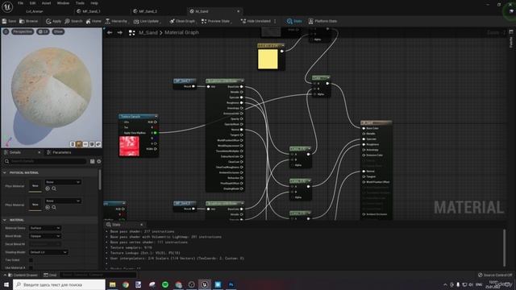Use selected asset for second Phys Material
Viewport: 516px width, 290px height.
[x=48, y=208]
